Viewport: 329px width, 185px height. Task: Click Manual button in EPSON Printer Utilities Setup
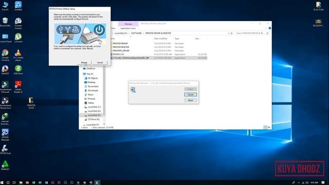point(84,63)
